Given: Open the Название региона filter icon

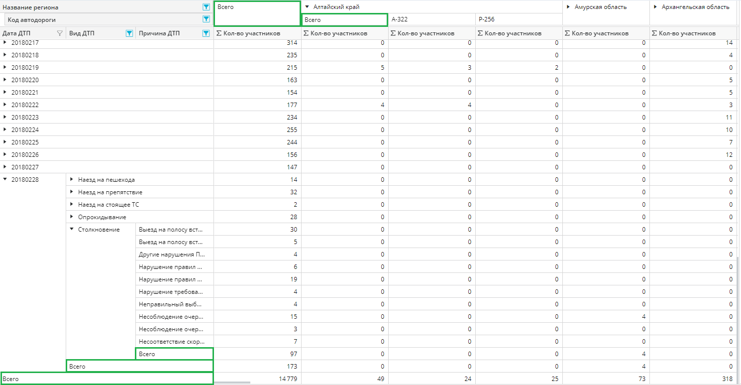Looking at the screenshot, I should (x=206, y=7).
